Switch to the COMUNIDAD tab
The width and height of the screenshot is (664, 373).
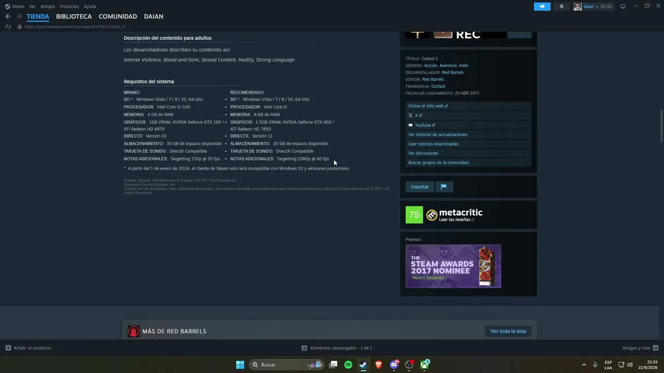pyautogui.click(x=118, y=17)
